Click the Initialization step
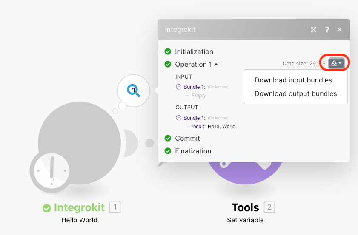Viewport: 358px width, 235px height. tap(194, 52)
